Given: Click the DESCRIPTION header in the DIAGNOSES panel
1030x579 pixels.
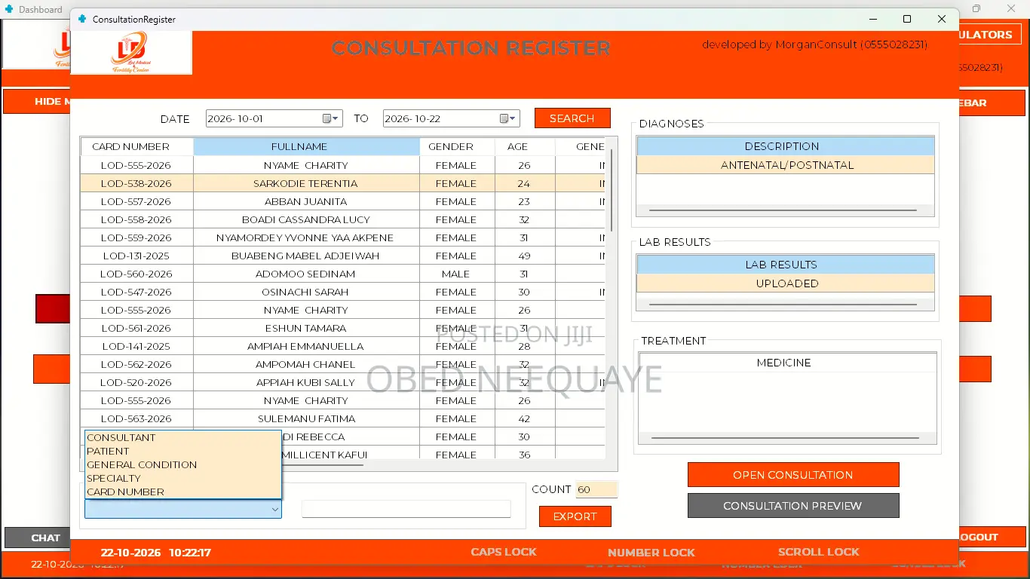Looking at the screenshot, I should (x=786, y=146).
